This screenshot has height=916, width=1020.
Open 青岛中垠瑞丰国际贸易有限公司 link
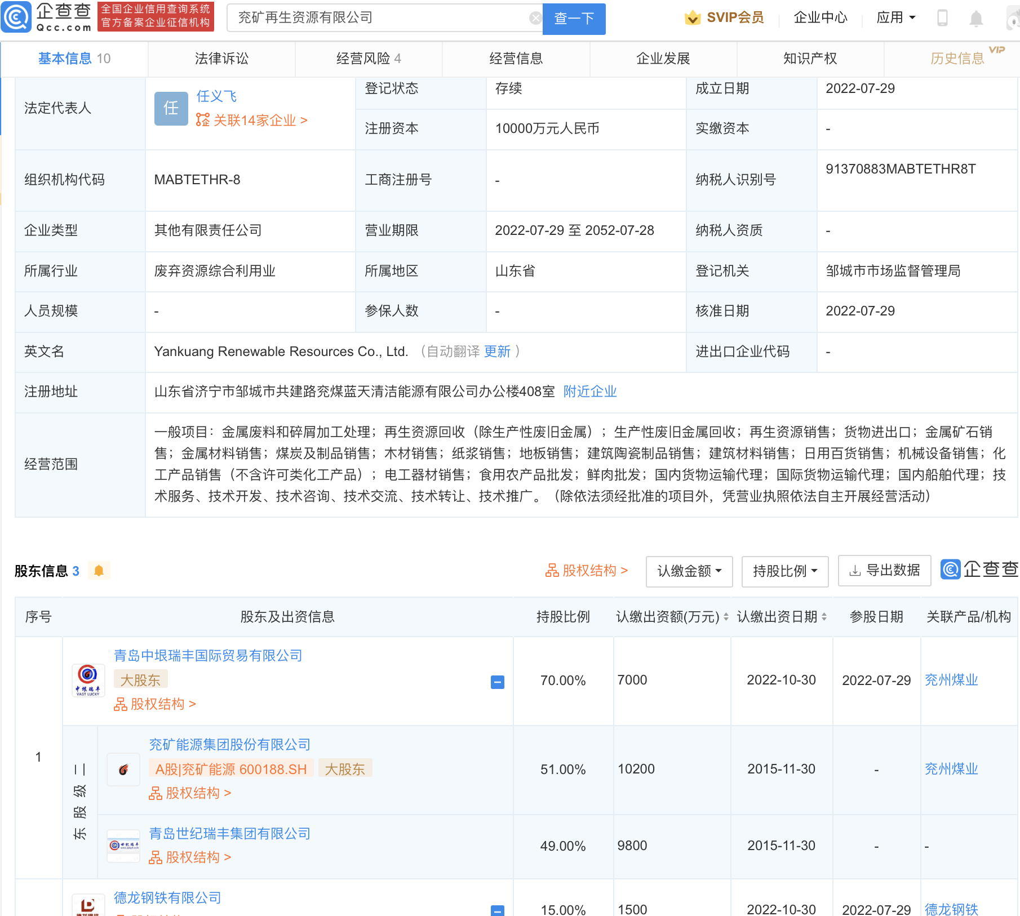click(208, 656)
